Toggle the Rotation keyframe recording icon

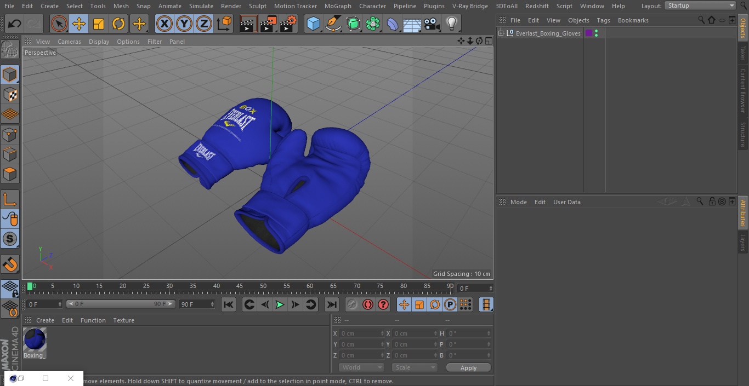pyautogui.click(x=435, y=304)
